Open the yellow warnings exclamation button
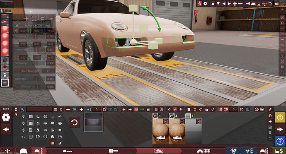 point(280,117)
